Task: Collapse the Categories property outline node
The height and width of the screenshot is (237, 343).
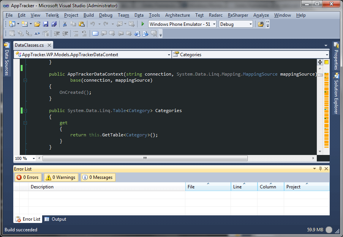Action: pos(25,111)
